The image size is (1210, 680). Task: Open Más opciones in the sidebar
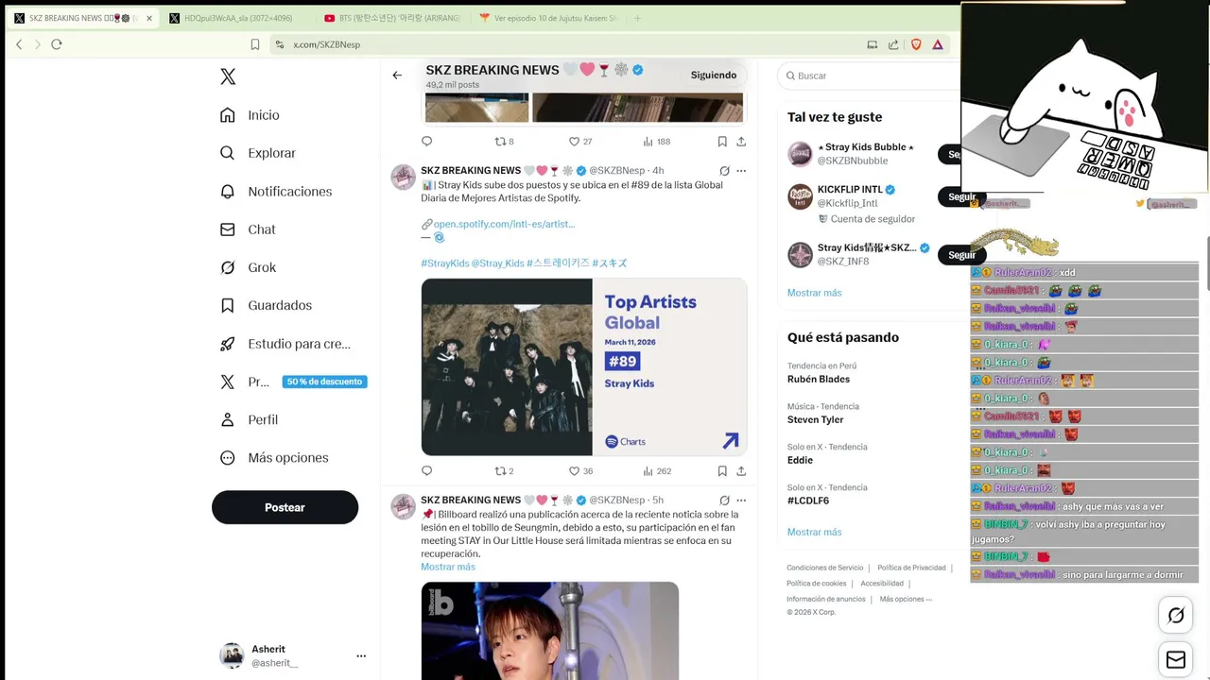pyautogui.click(x=274, y=458)
